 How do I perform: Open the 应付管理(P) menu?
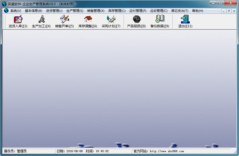tap(138, 11)
